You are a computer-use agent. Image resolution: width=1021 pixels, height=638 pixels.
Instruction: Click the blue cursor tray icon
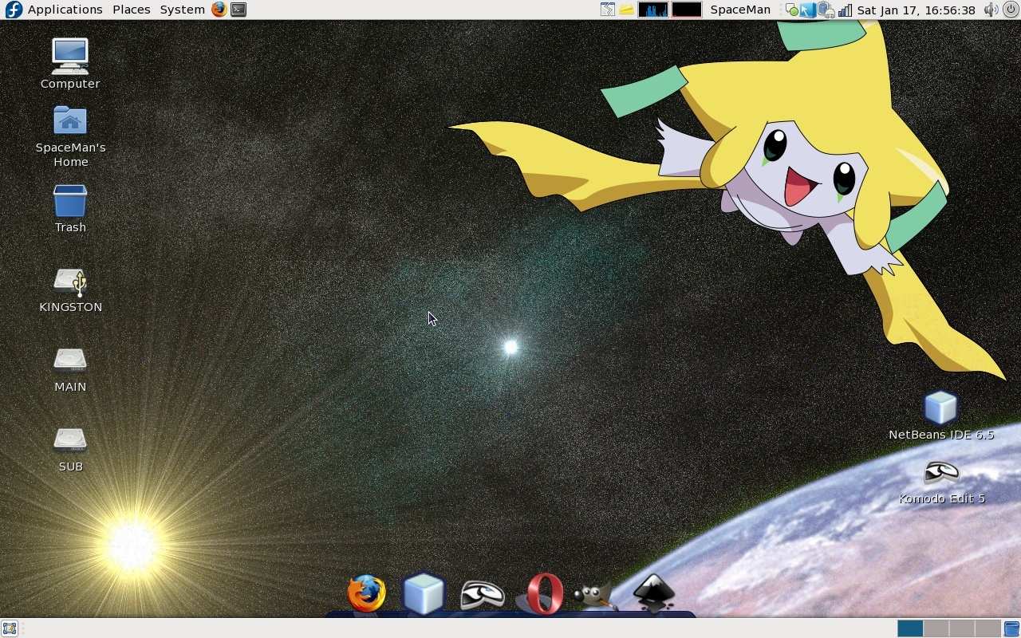809,10
